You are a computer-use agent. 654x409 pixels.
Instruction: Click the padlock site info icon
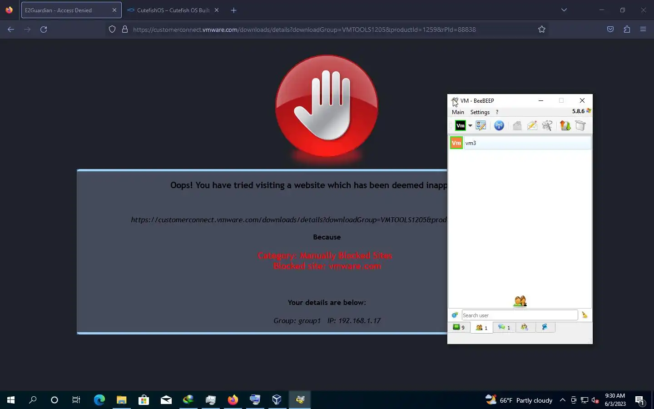tap(125, 29)
